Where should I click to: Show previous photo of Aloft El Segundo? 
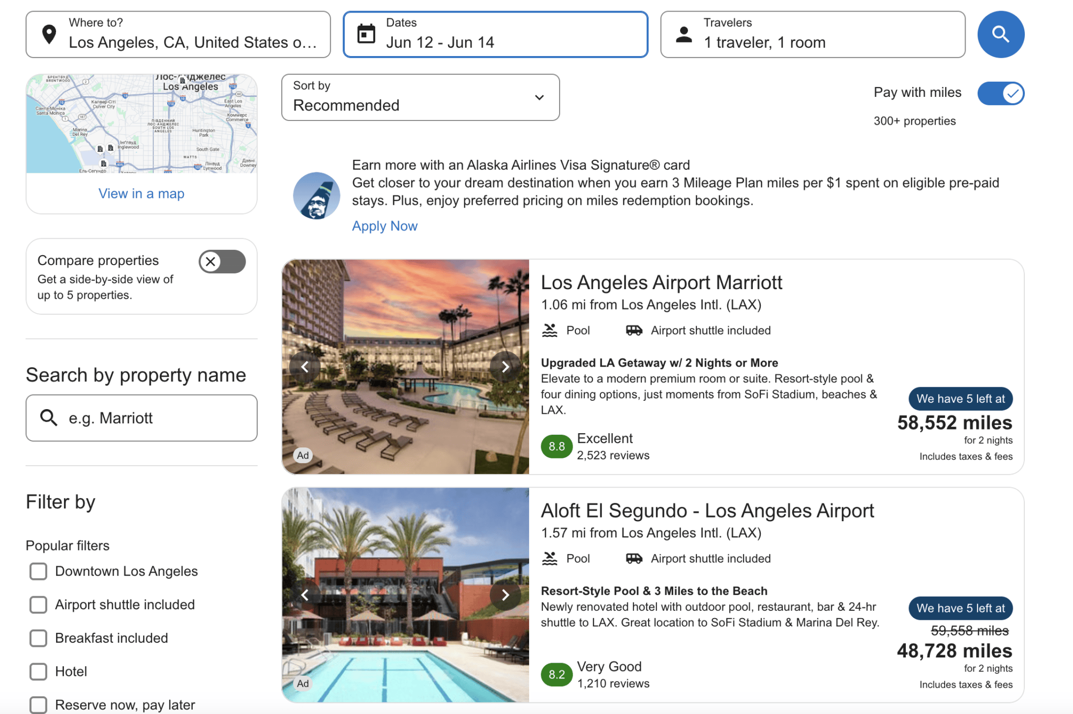tap(306, 595)
